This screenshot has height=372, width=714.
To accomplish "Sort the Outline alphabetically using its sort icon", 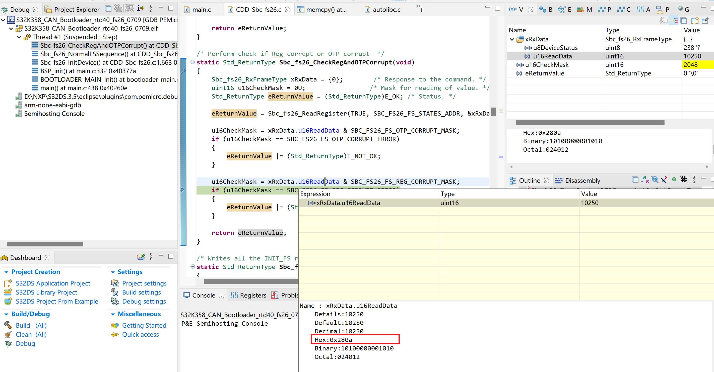I will pos(645,179).
